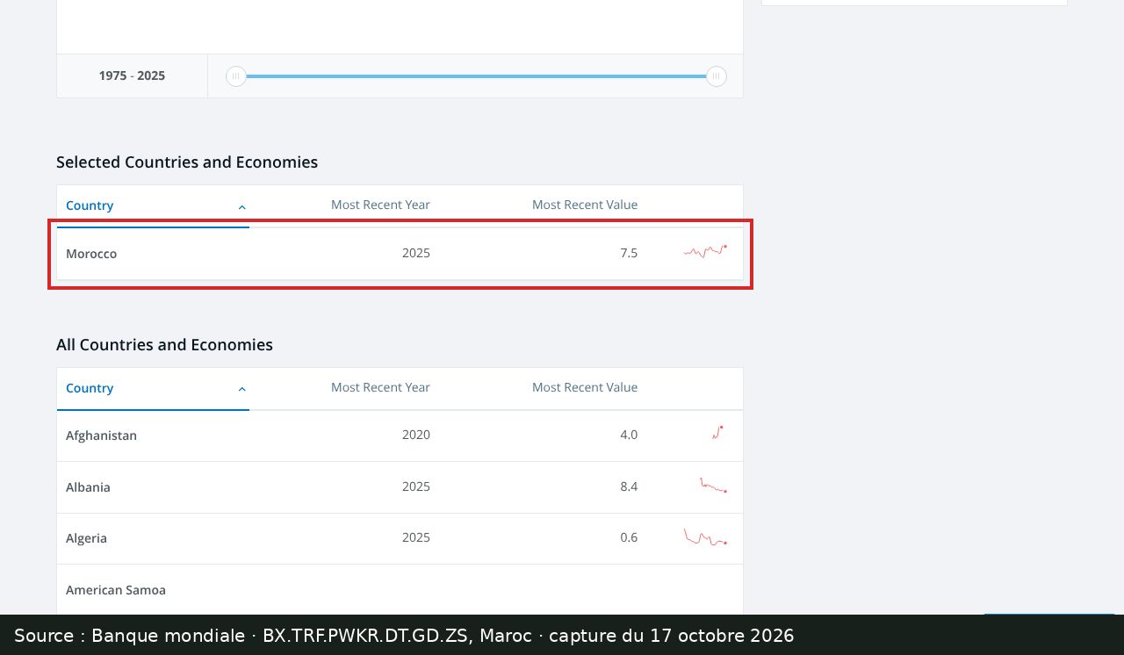
Task: View the Afghanistan sparkline chart
Action: pyautogui.click(x=717, y=432)
